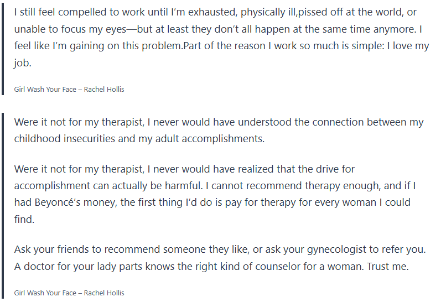Click the first Girl Wash Your Face citation
This screenshot has height=302, width=446.
[69, 89]
